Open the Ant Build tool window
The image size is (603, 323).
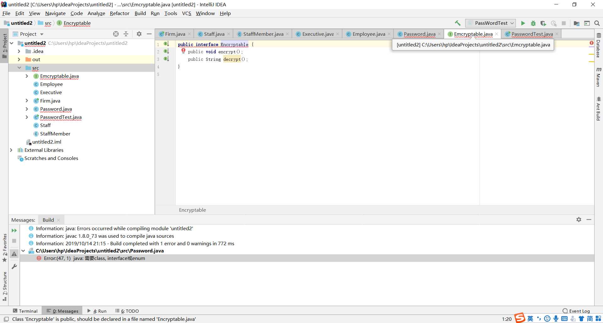[x=599, y=109]
